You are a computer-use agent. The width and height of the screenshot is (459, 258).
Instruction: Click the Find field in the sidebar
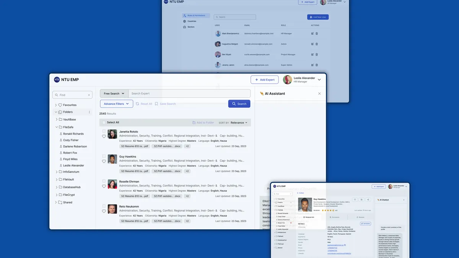[73, 95]
